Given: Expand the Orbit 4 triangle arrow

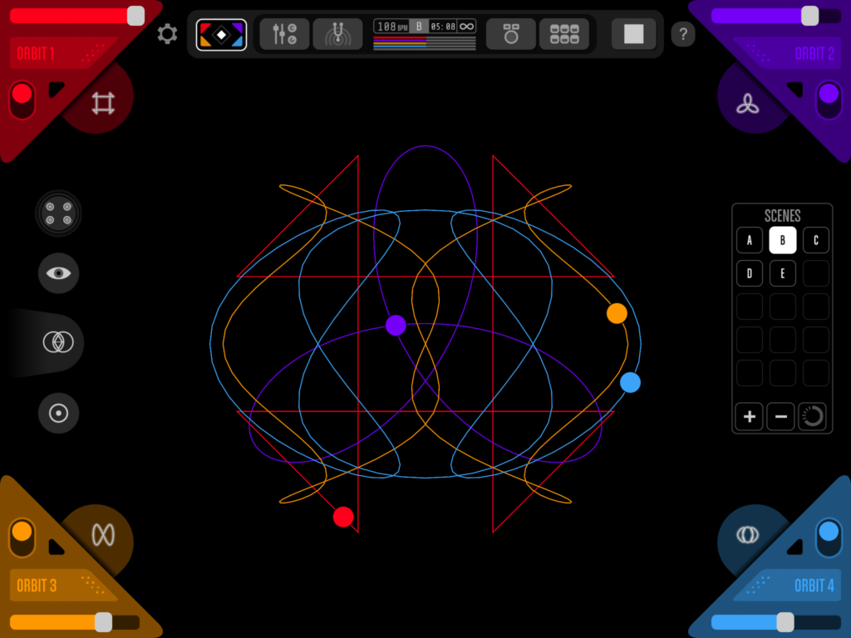Looking at the screenshot, I should coord(795,546).
